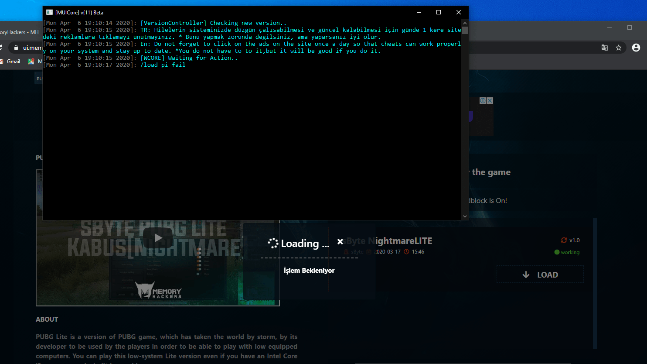Click the 'İşlem Bekleniyor' status text
This screenshot has width=647, height=364.
(x=309, y=271)
